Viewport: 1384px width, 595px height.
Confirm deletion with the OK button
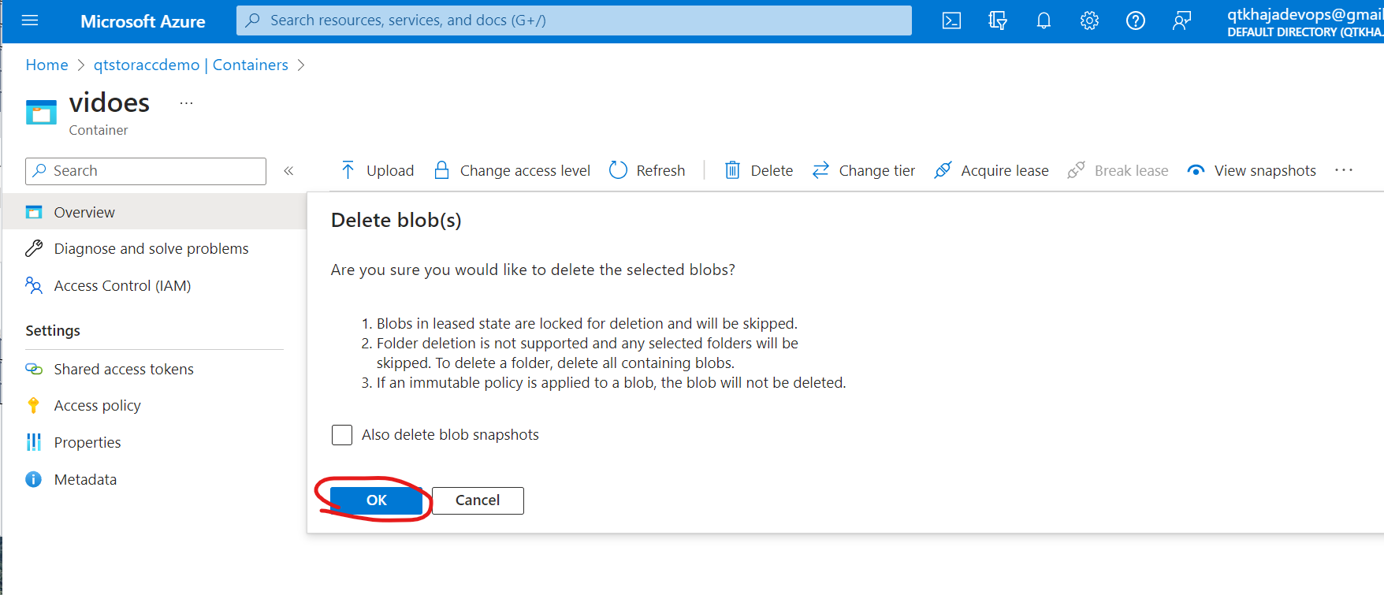click(376, 500)
